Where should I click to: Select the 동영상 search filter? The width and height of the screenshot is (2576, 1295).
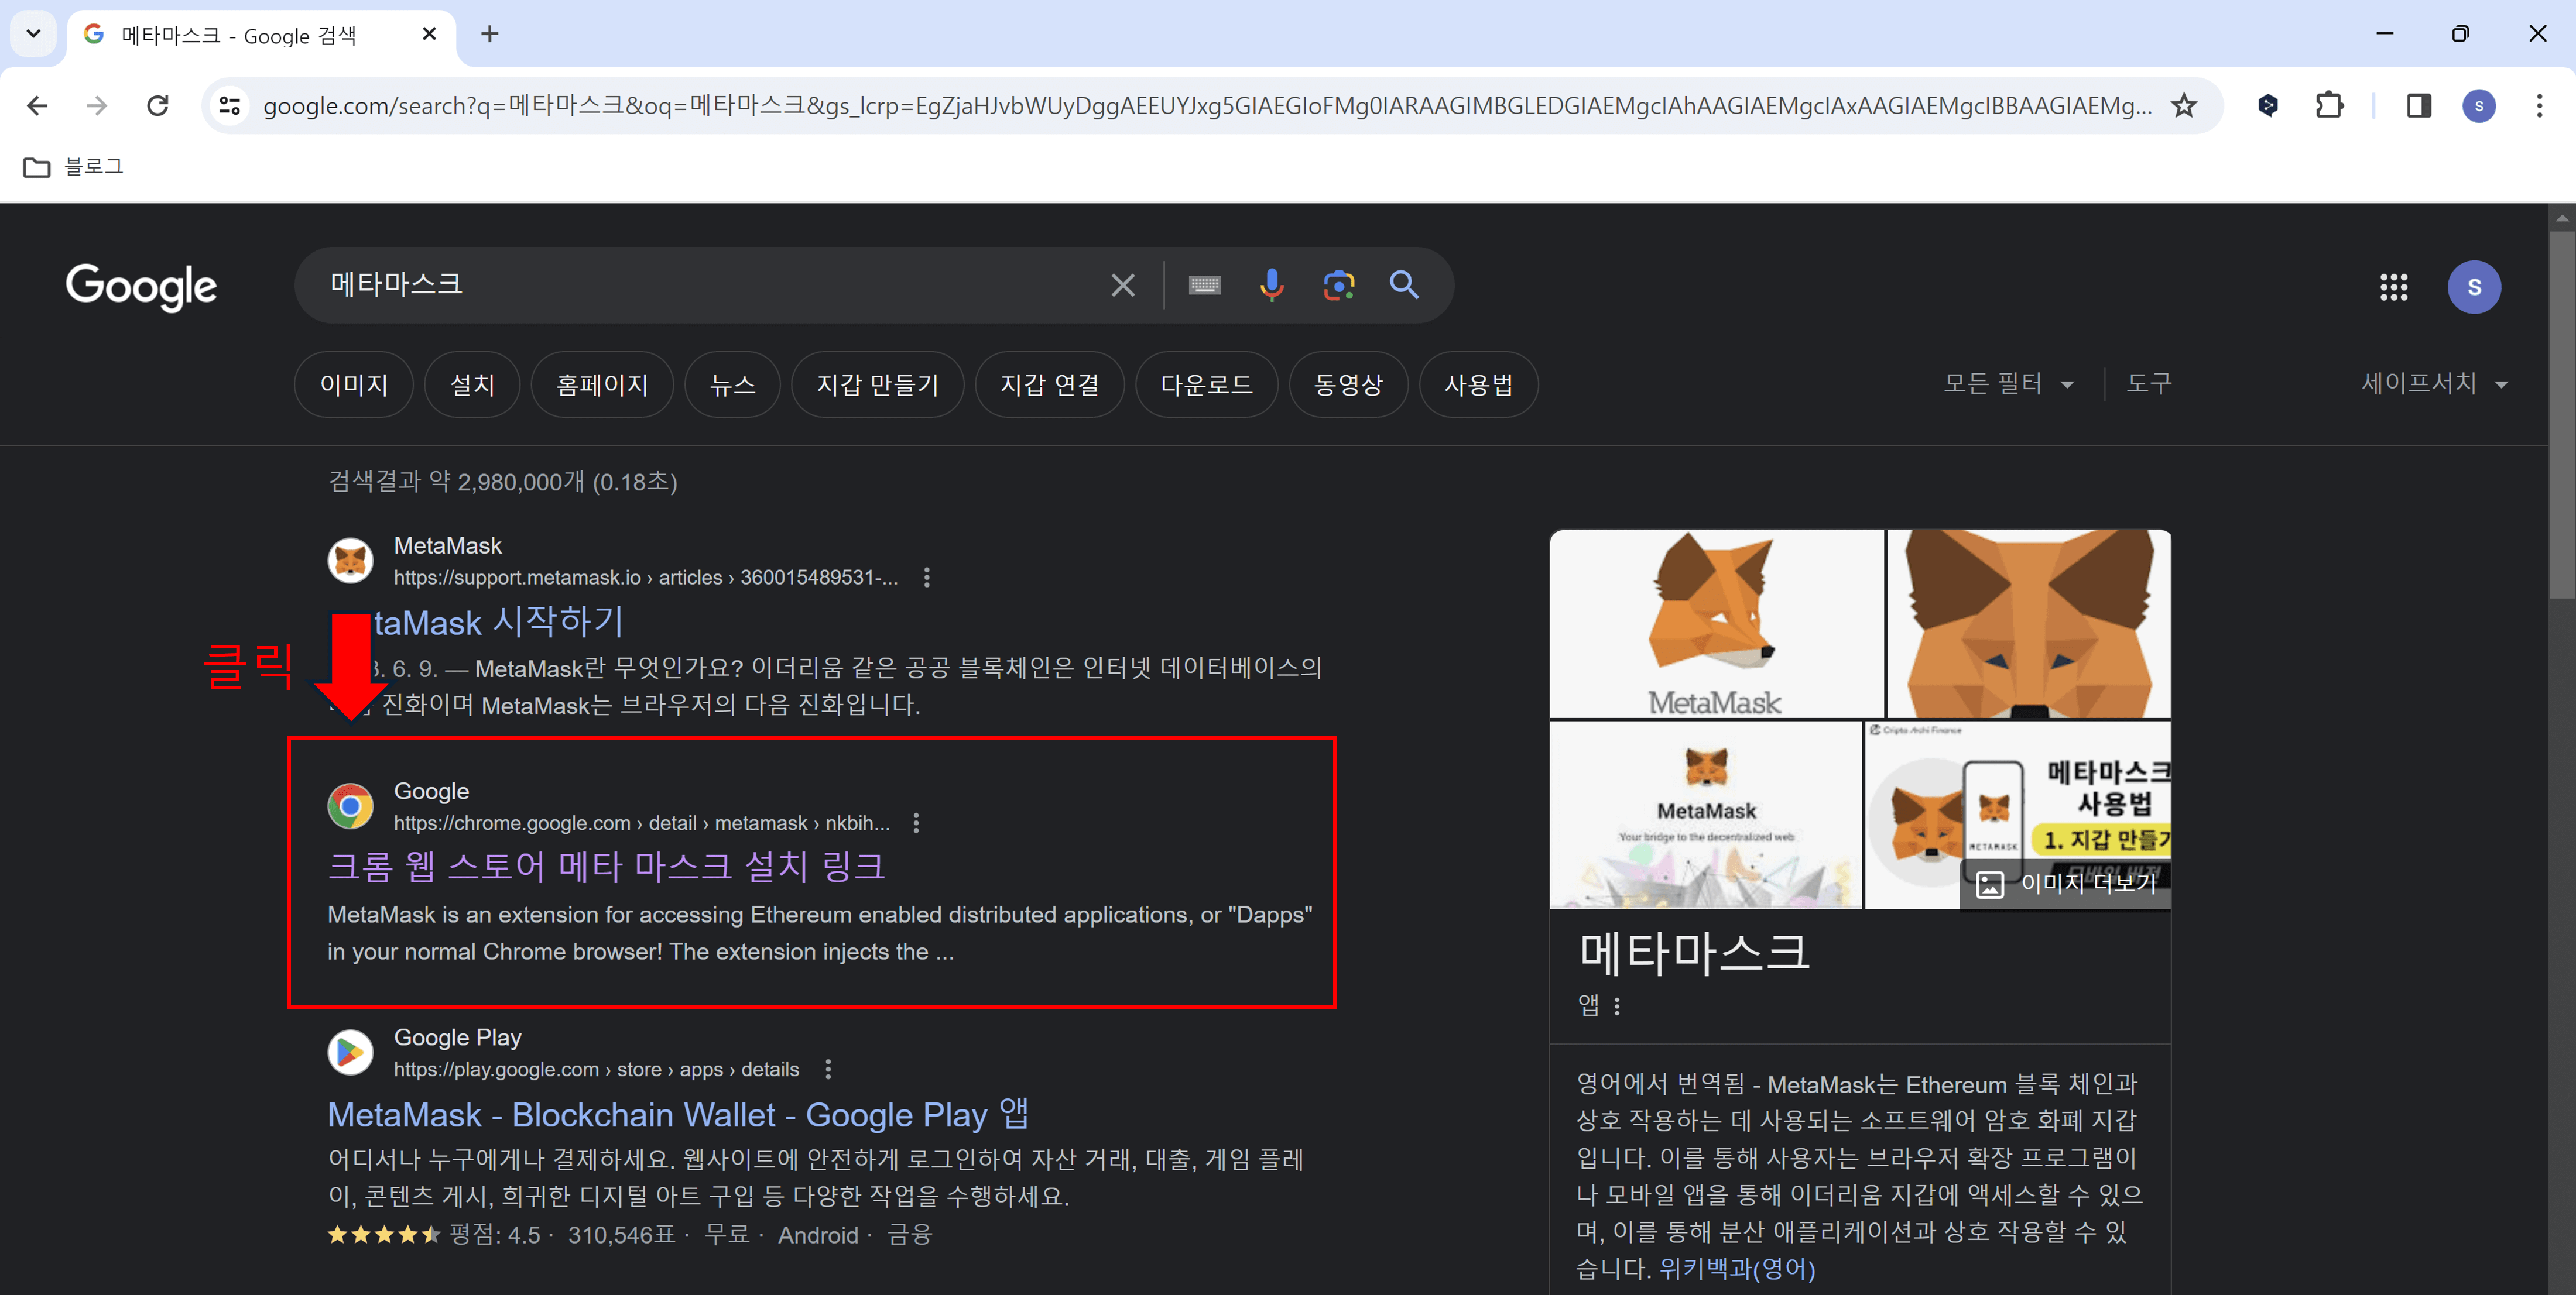pyautogui.click(x=1348, y=384)
